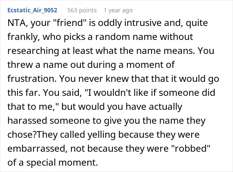Viewport: 233px width, 172px height.
Task: Click the 563 points score
Action: (x=82, y=10)
